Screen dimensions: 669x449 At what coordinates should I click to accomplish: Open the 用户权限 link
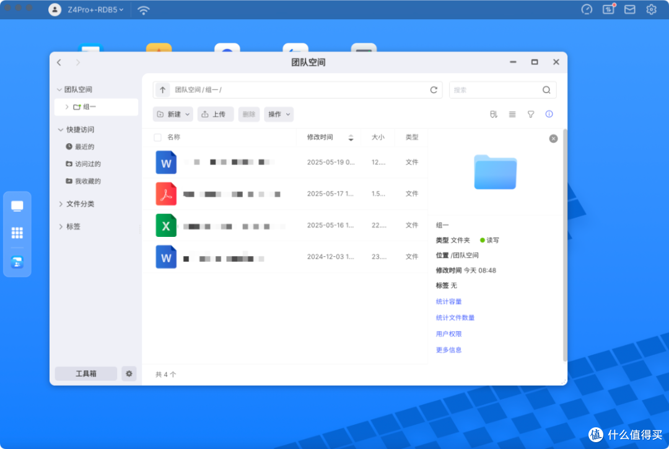(x=449, y=334)
